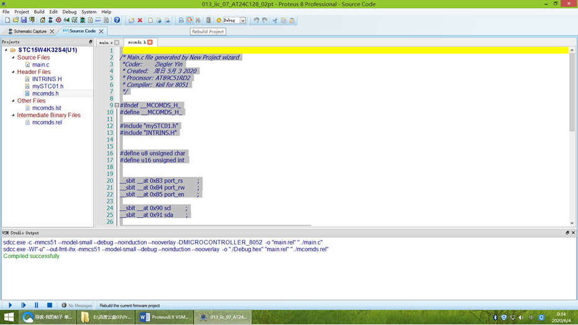
Task: Click the Cut scissors icon
Action: click(x=275, y=20)
